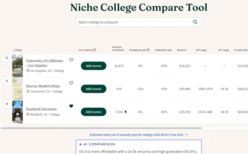This screenshot has width=248, height=154.
Task: Select UCLA net price $14,512
Action: pos(184,66)
